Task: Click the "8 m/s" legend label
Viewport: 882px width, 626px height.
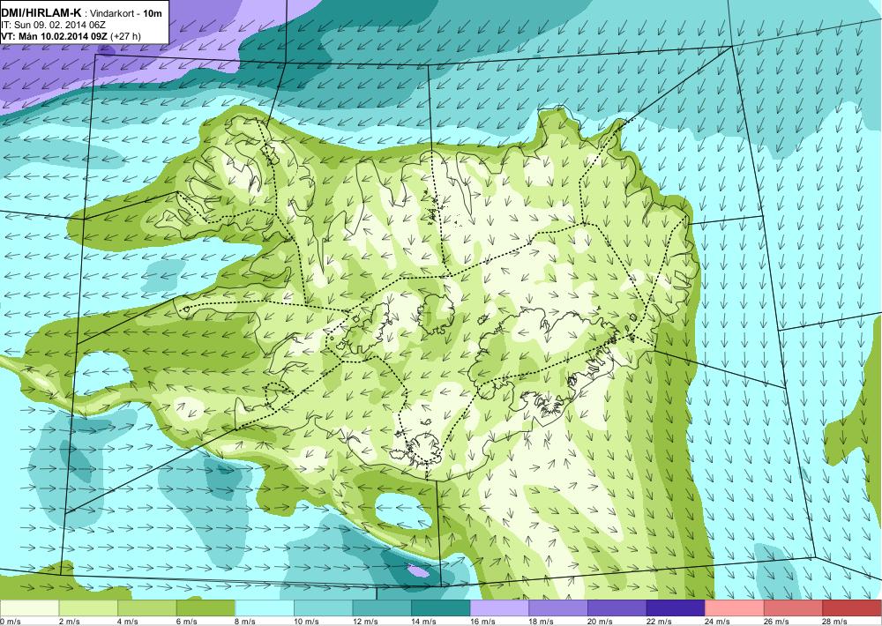Action: click(x=245, y=622)
